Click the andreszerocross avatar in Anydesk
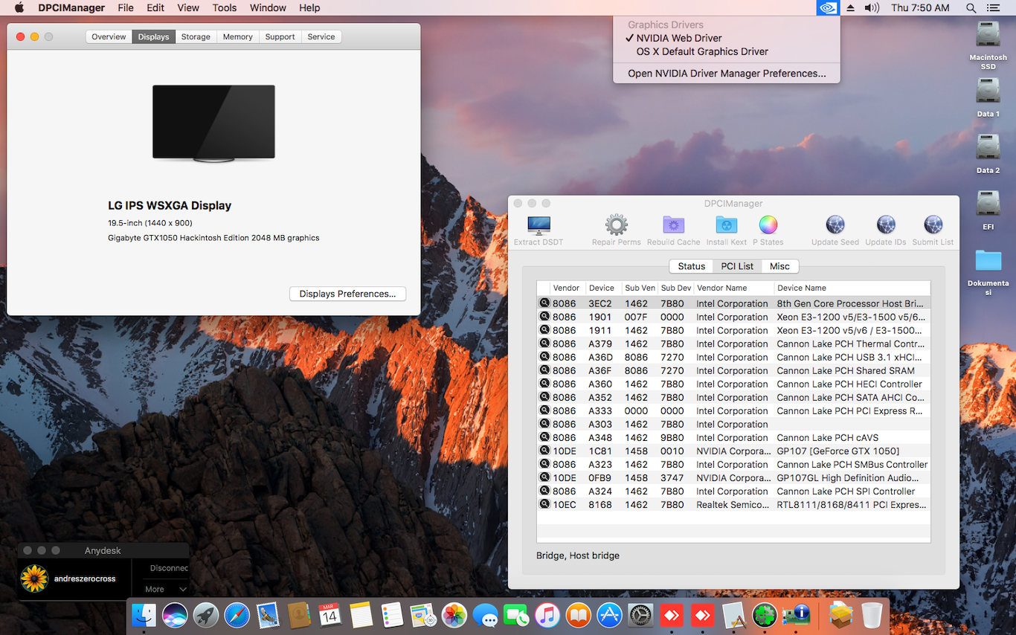This screenshot has width=1016, height=635. [x=34, y=578]
